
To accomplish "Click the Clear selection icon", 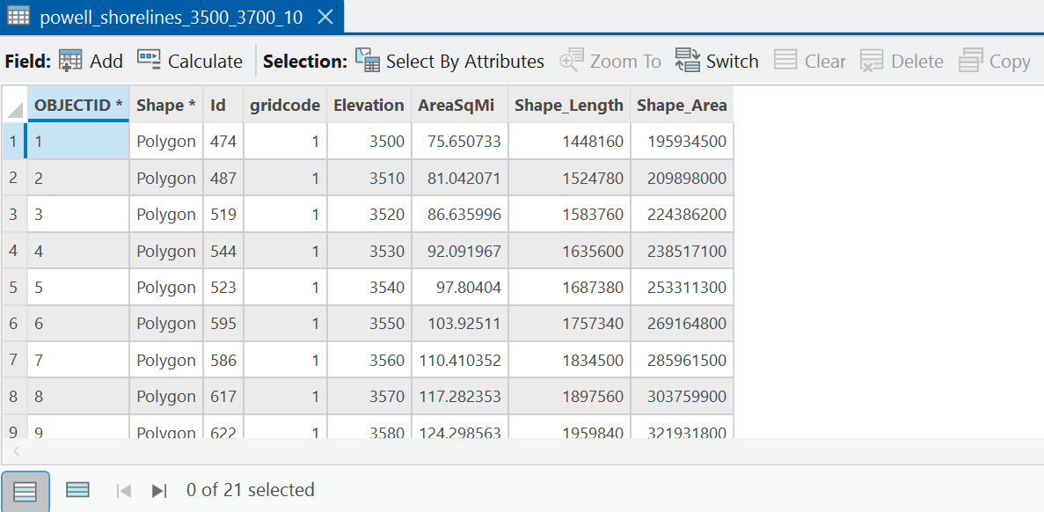I will click(785, 62).
